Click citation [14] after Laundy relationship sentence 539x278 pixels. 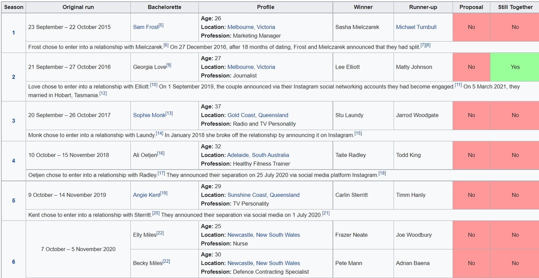click(x=159, y=133)
